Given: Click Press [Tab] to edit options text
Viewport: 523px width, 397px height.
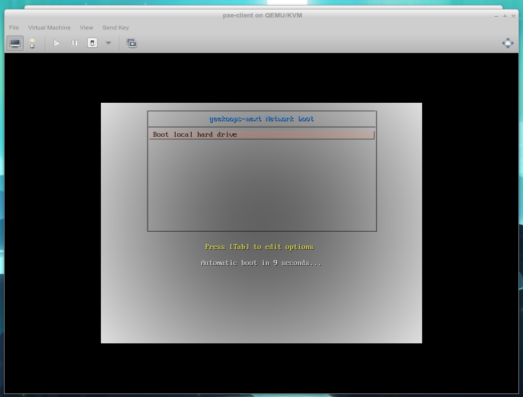Looking at the screenshot, I should (x=259, y=247).
